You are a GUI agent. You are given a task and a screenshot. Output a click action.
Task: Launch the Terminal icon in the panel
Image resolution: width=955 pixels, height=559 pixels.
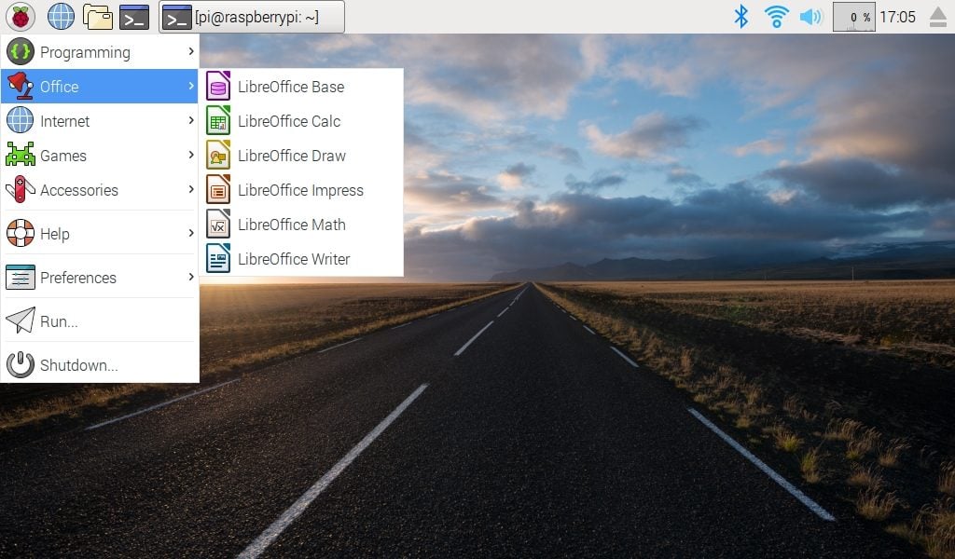coord(134,17)
